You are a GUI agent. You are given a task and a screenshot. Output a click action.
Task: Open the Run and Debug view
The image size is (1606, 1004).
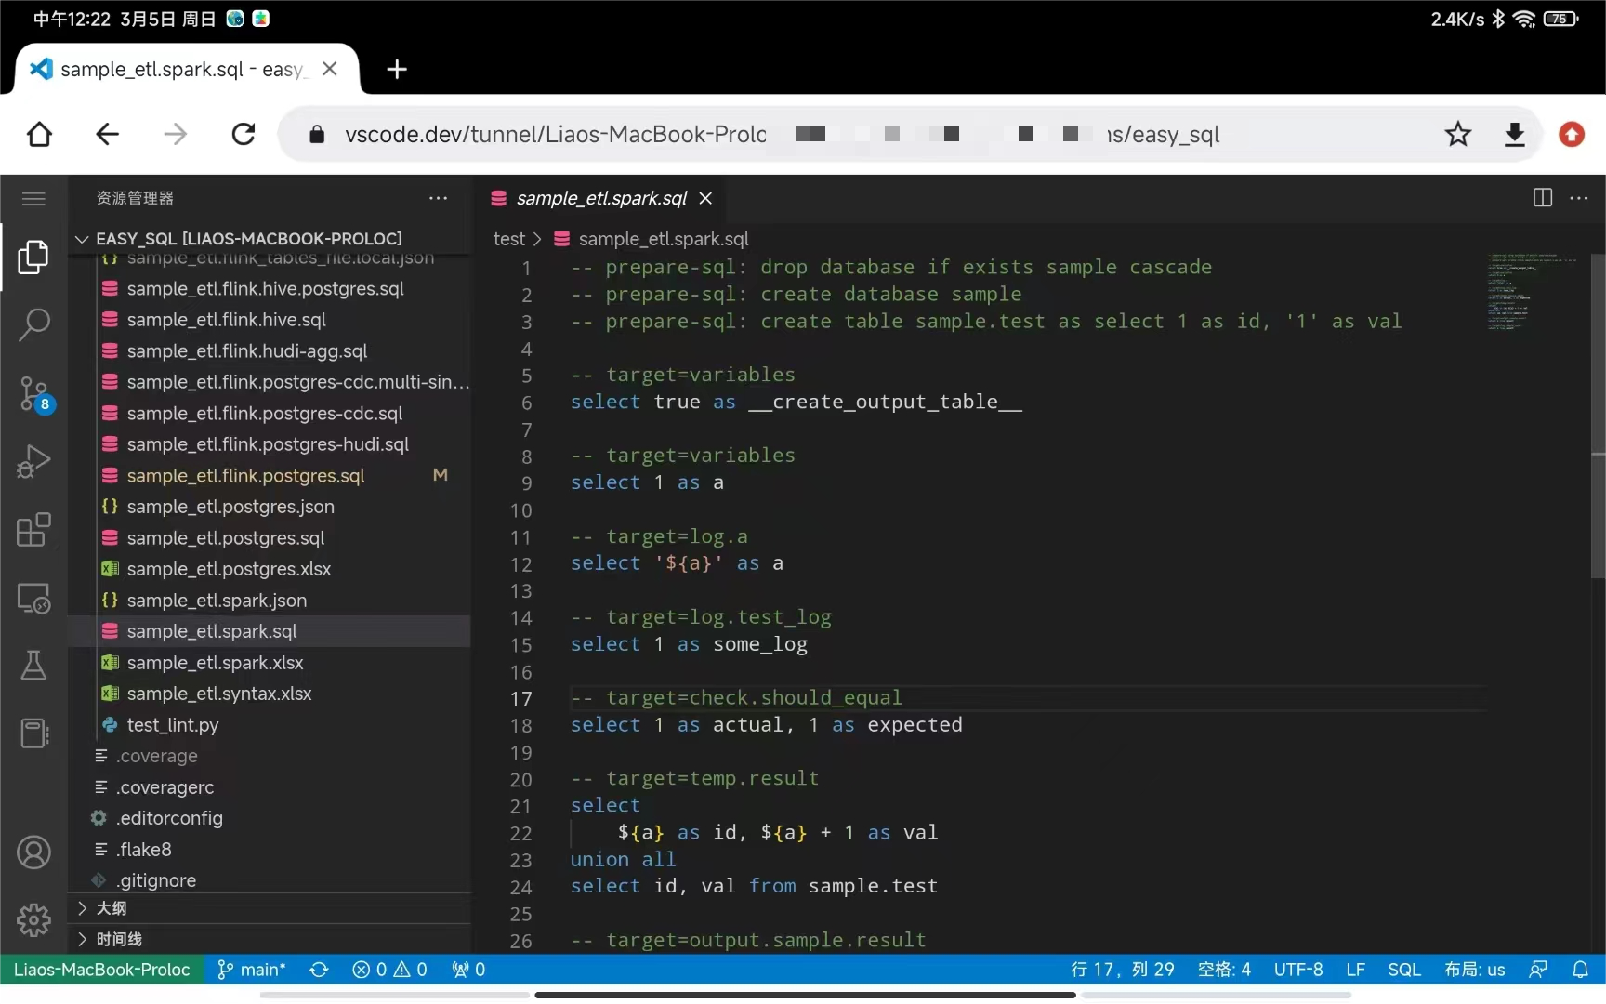point(33,462)
